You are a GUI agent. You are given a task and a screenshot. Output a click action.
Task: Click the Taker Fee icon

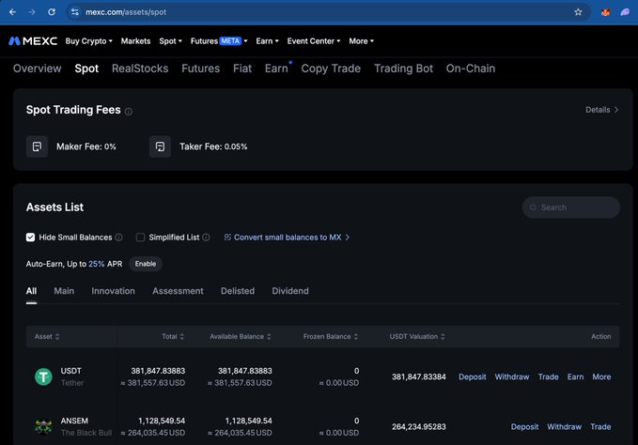pyautogui.click(x=160, y=146)
